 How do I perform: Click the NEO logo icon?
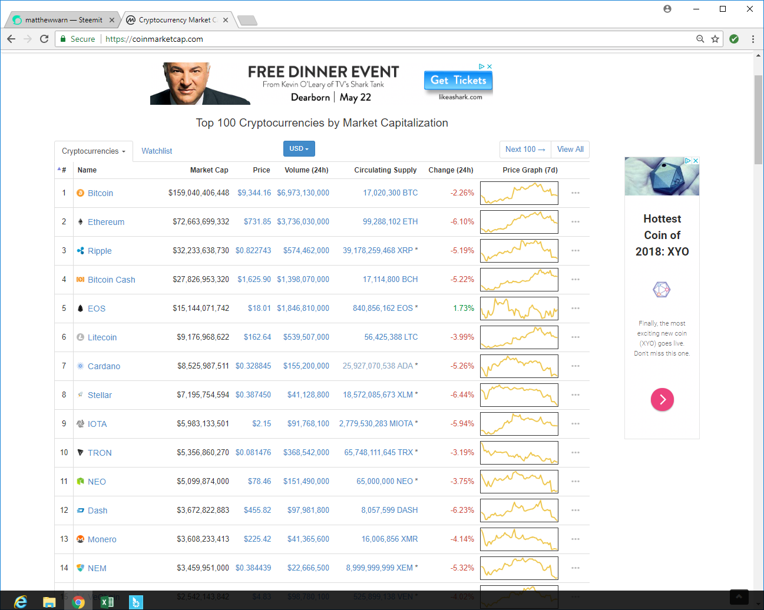coord(81,481)
